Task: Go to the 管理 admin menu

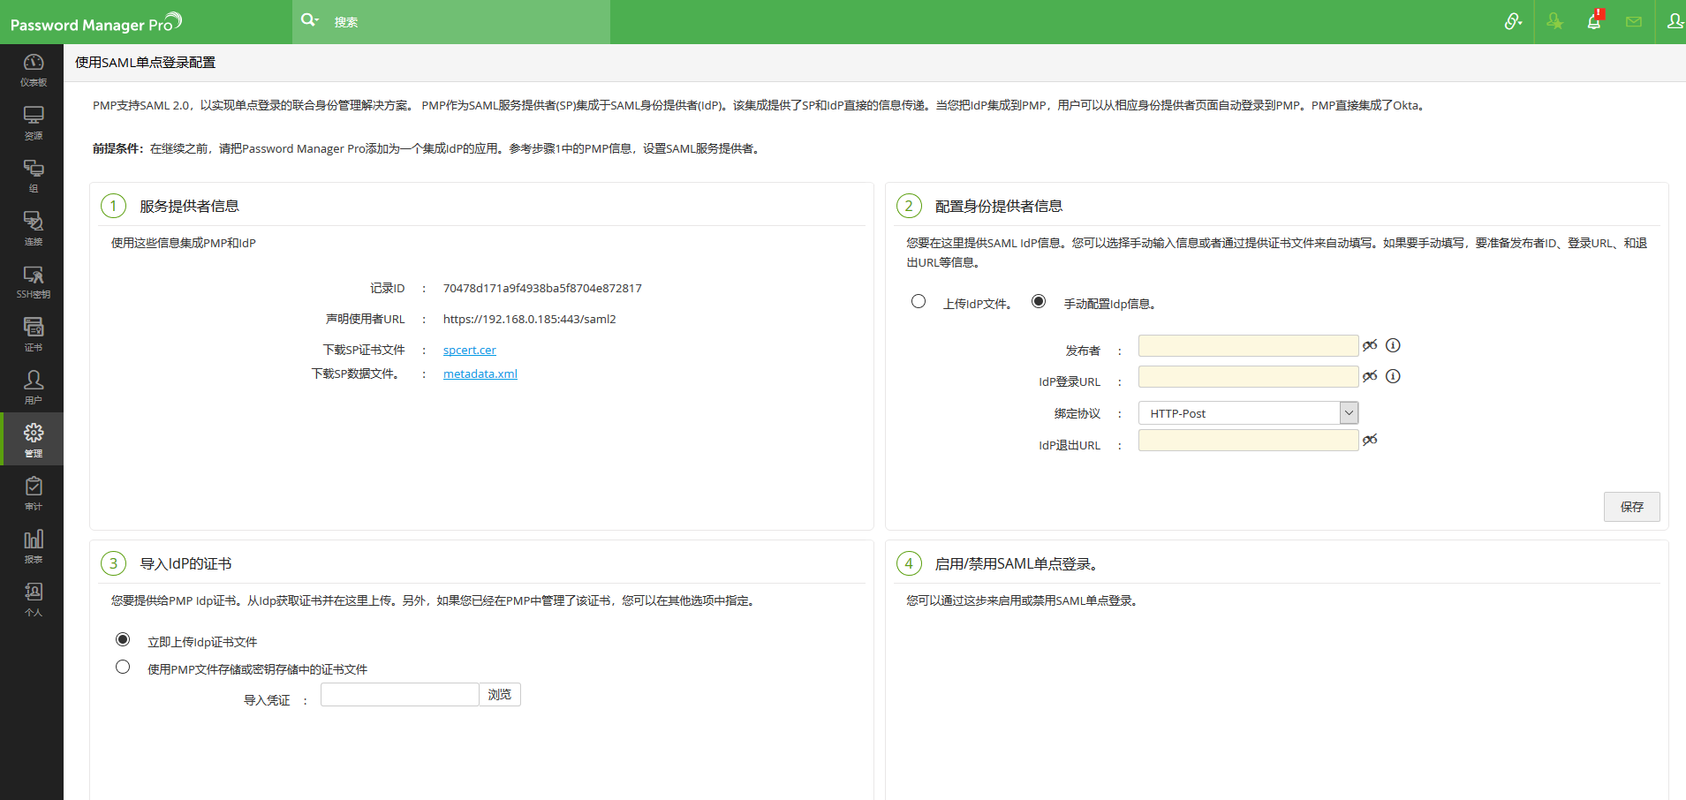Action: [x=33, y=439]
